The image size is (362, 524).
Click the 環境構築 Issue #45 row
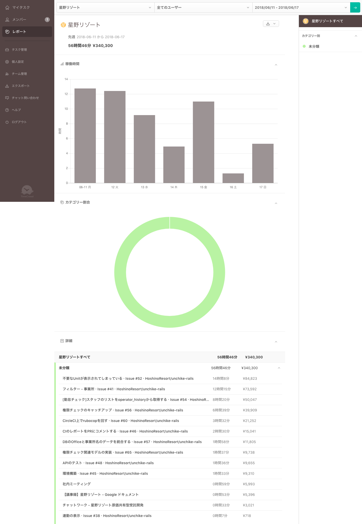pos(170,473)
